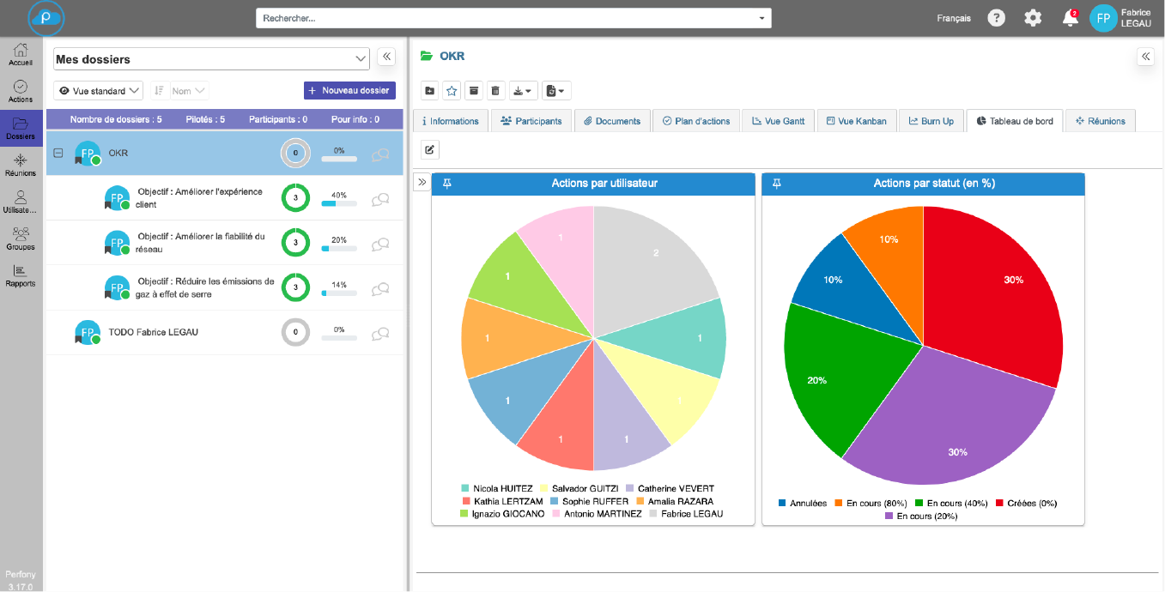
Task: Open the Vue standard view dropdown
Action: point(98,91)
